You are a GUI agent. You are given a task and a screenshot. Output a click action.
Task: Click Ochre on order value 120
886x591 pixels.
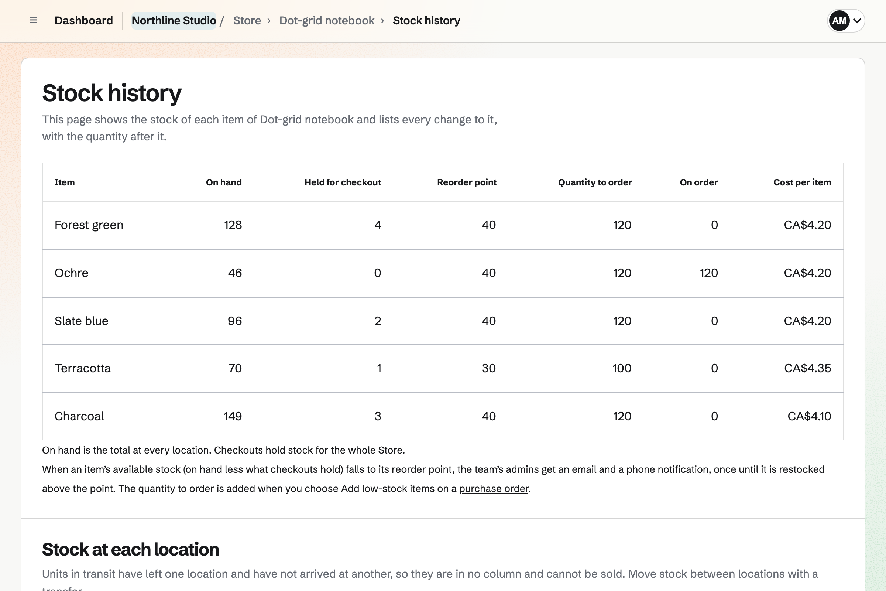click(708, 273)
